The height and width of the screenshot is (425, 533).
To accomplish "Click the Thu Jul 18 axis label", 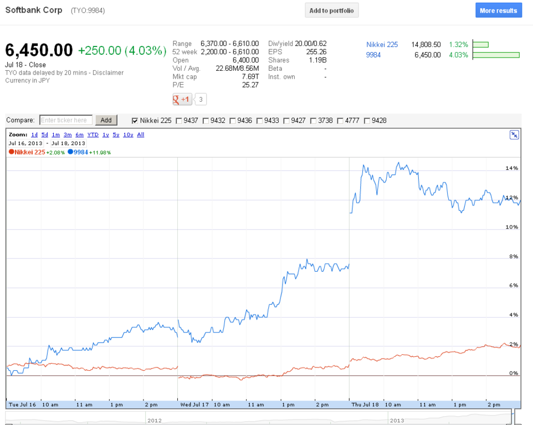I will coord(365,405).
